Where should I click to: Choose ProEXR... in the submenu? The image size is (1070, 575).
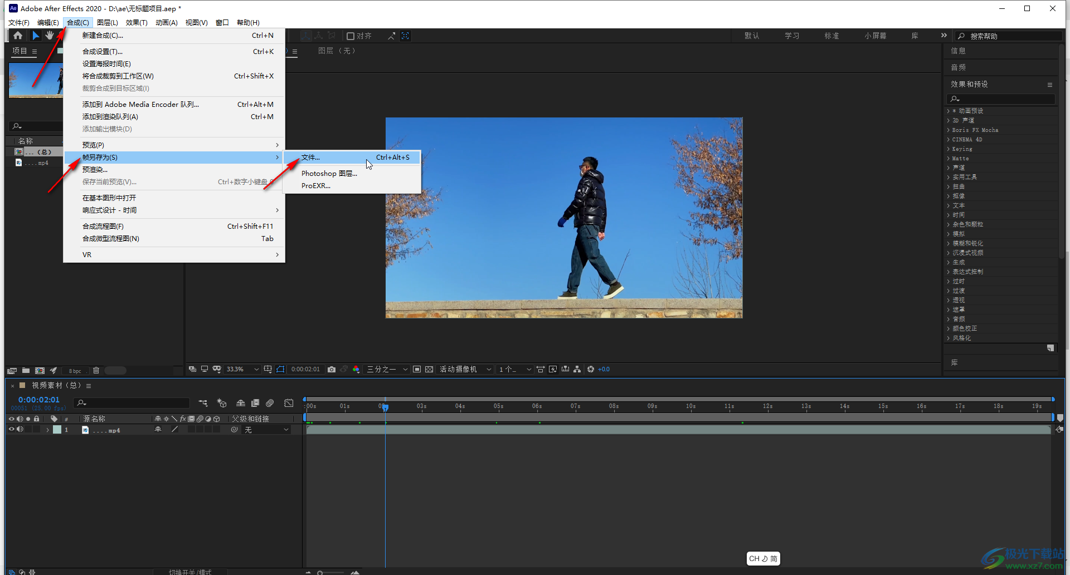[x=352, y=186]
